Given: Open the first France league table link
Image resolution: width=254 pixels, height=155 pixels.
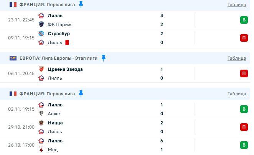Looking at the screenshot, I should (x=236, y=5).
